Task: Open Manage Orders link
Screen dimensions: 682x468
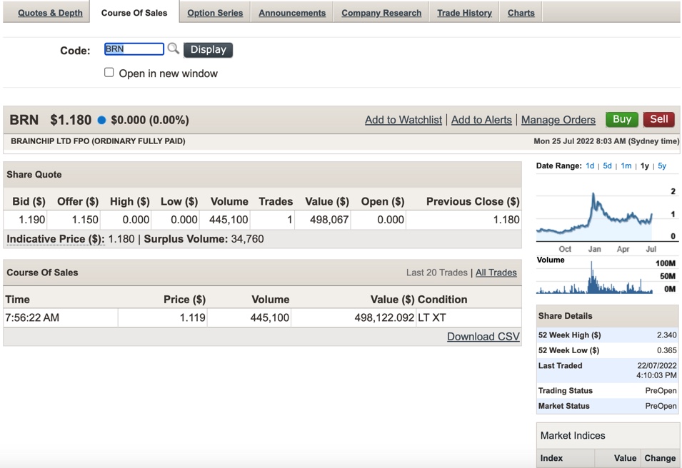Action: click(x=558, y=120)
